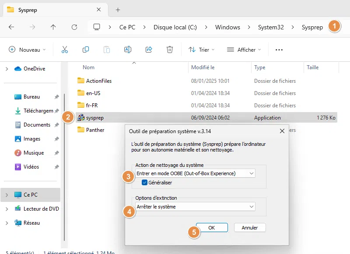The image size is (350, 254).
Task: Click the Cut scissors icon in toolbar
Action: [x=65, y=50]
